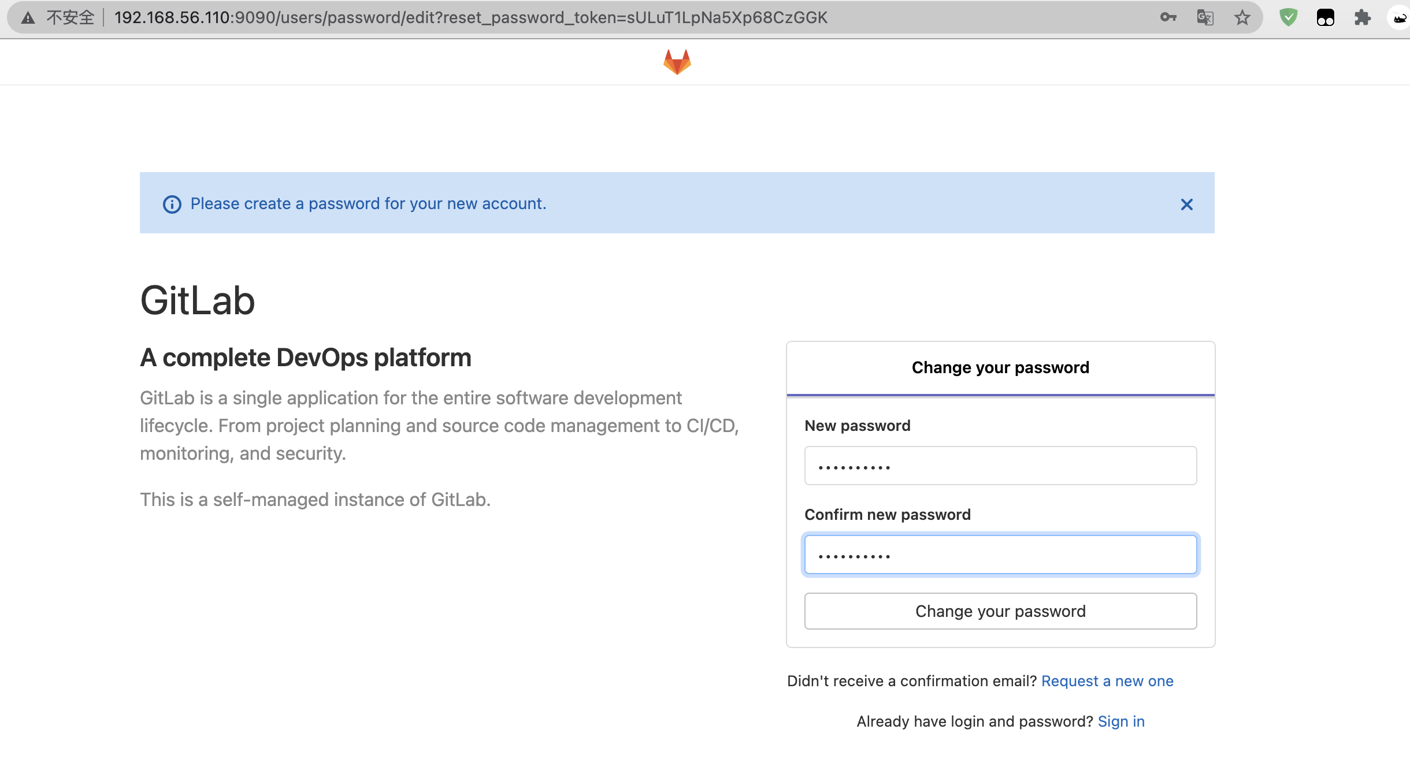
Task: Follow the Request a new one link
Action: tap(1107, 681)
